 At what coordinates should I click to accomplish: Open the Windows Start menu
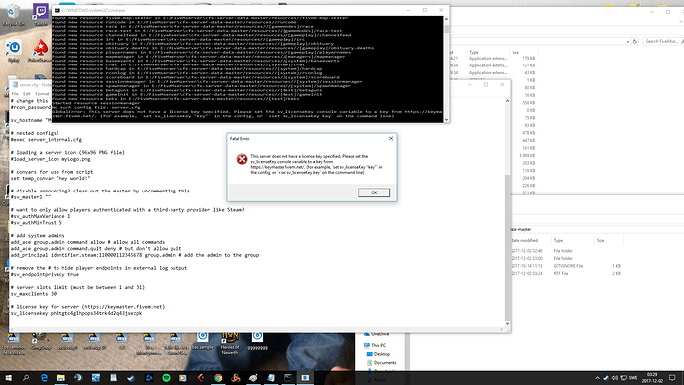[8, 378]
